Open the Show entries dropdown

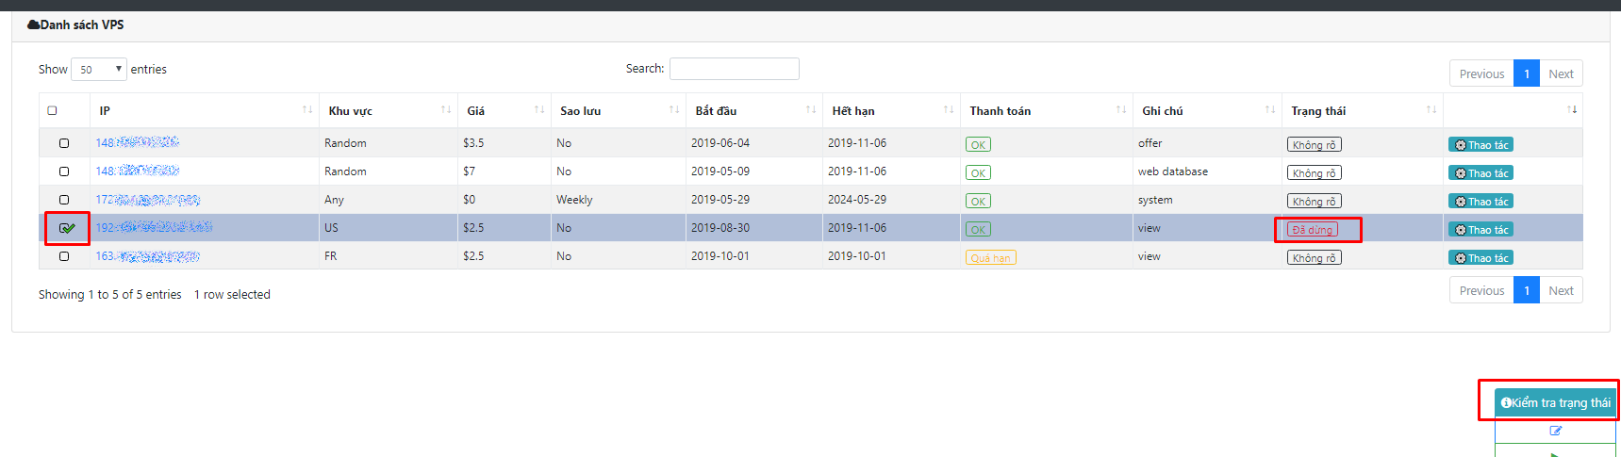point(98,70)
